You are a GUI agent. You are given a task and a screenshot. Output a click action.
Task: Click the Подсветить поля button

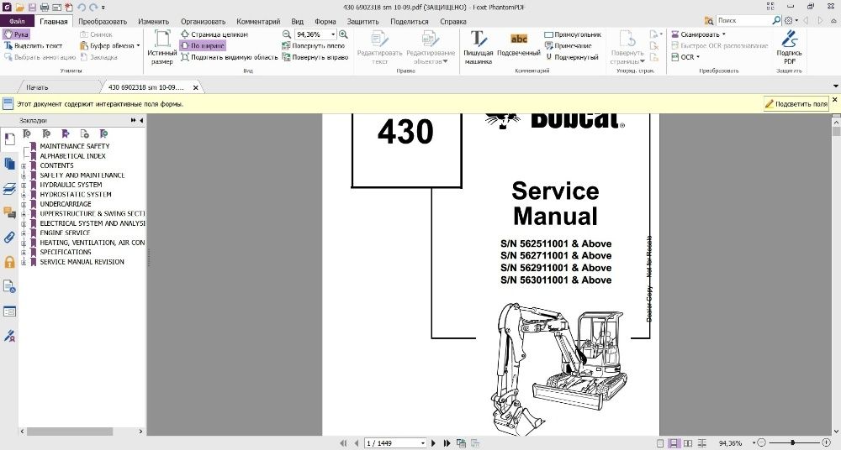click(x=796, y=104)
